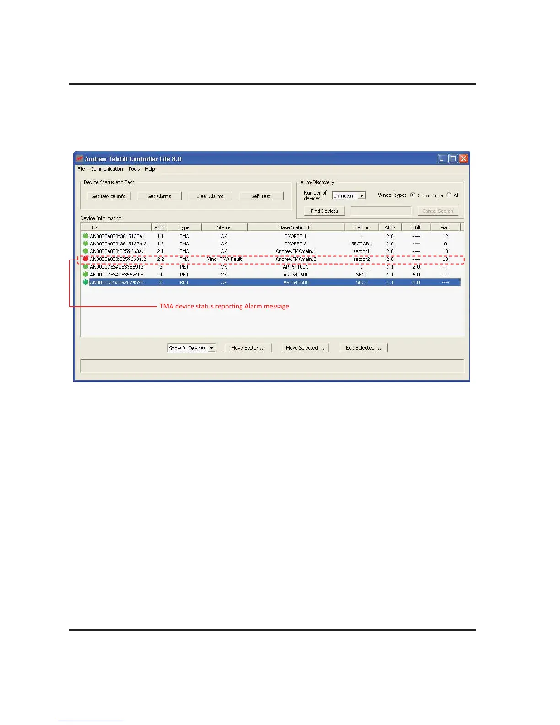Click TMAP80.2 base station cell
The width and height of the screenshot is (560, 725).
point(296,243)
